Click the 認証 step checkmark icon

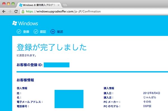click(36, 32)
